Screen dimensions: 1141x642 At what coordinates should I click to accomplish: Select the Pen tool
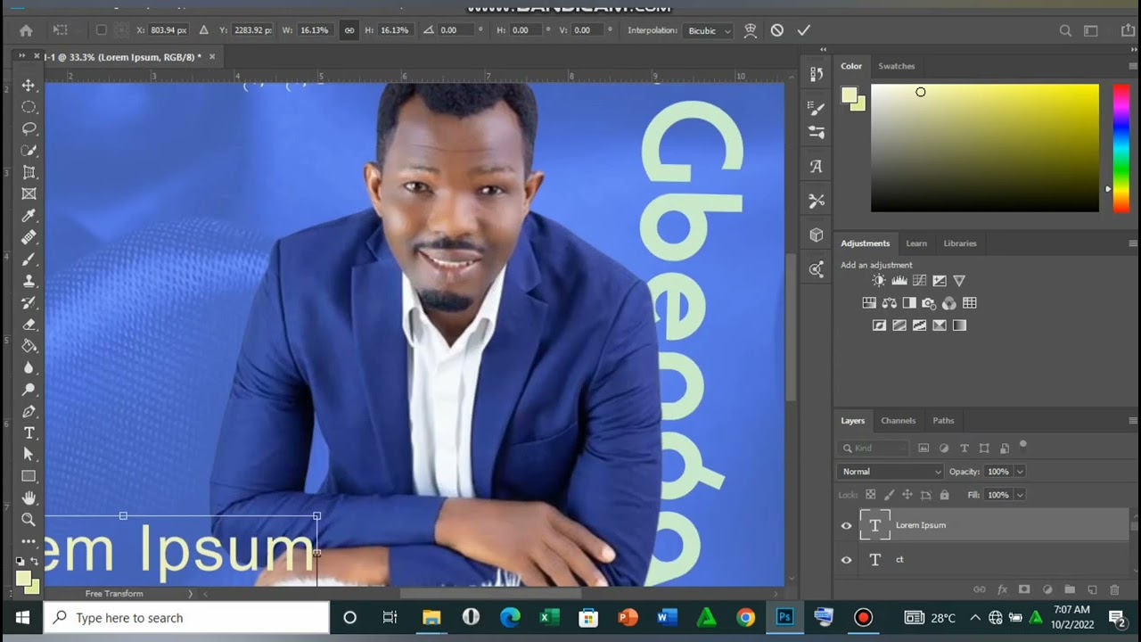pos(29,411)
